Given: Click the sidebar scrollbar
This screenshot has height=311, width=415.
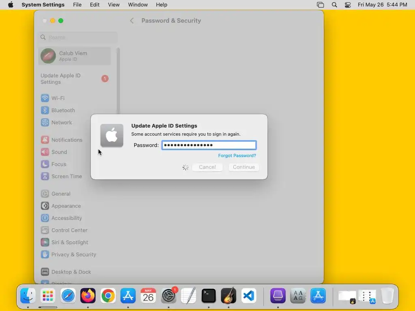Looking at the screenshot, I should pos(118,81).
